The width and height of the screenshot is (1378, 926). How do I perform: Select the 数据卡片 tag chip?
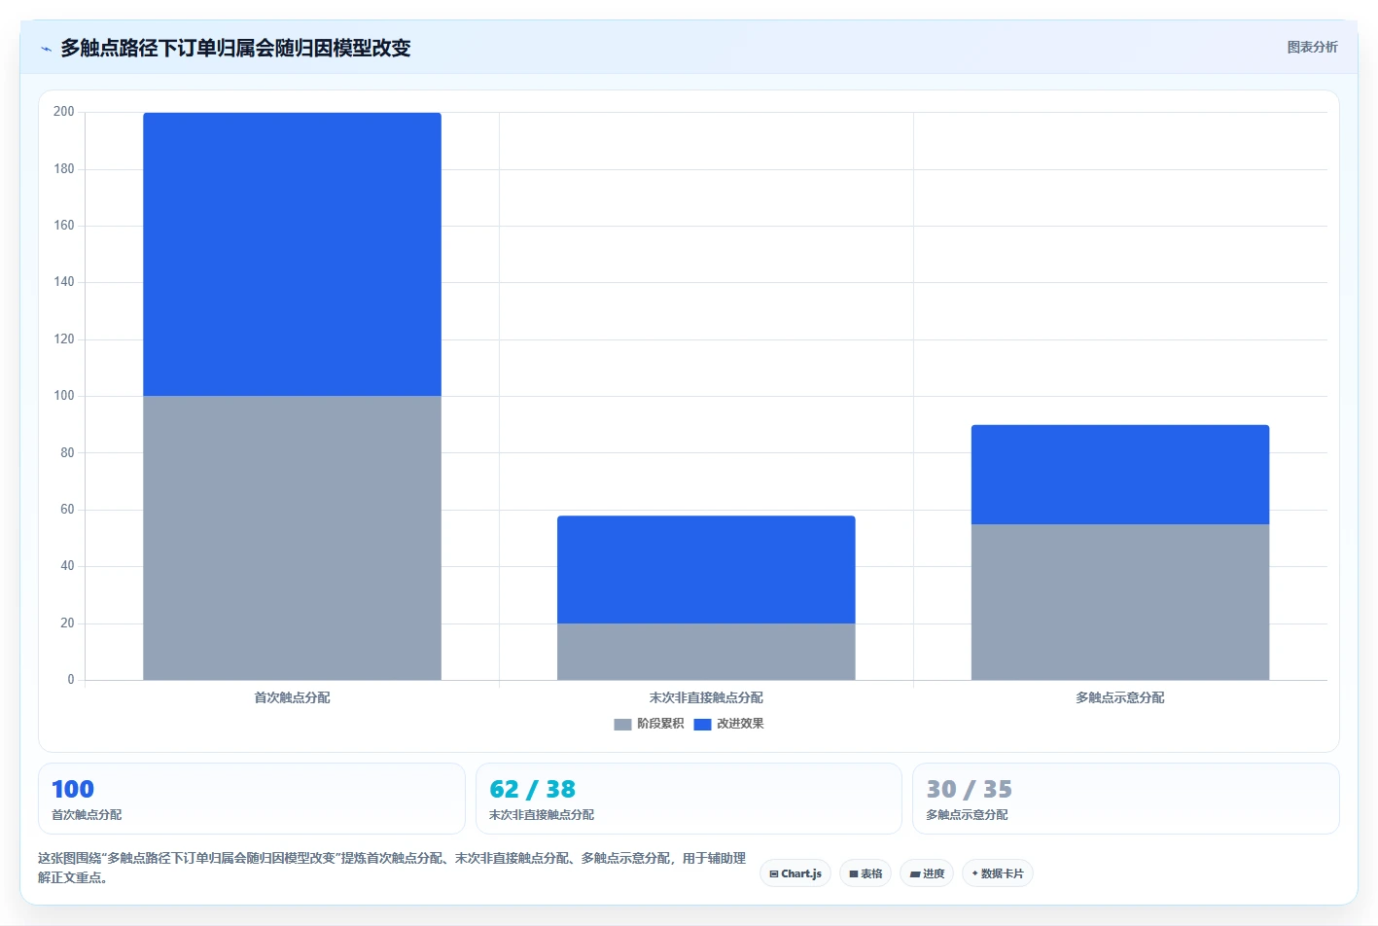[x=998, y=873]
